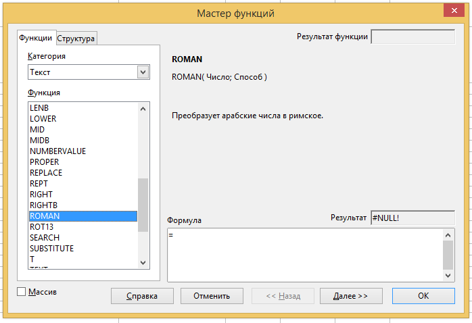The image size is (472, 323).
Task: Click the Справка button
Action: 143,296
